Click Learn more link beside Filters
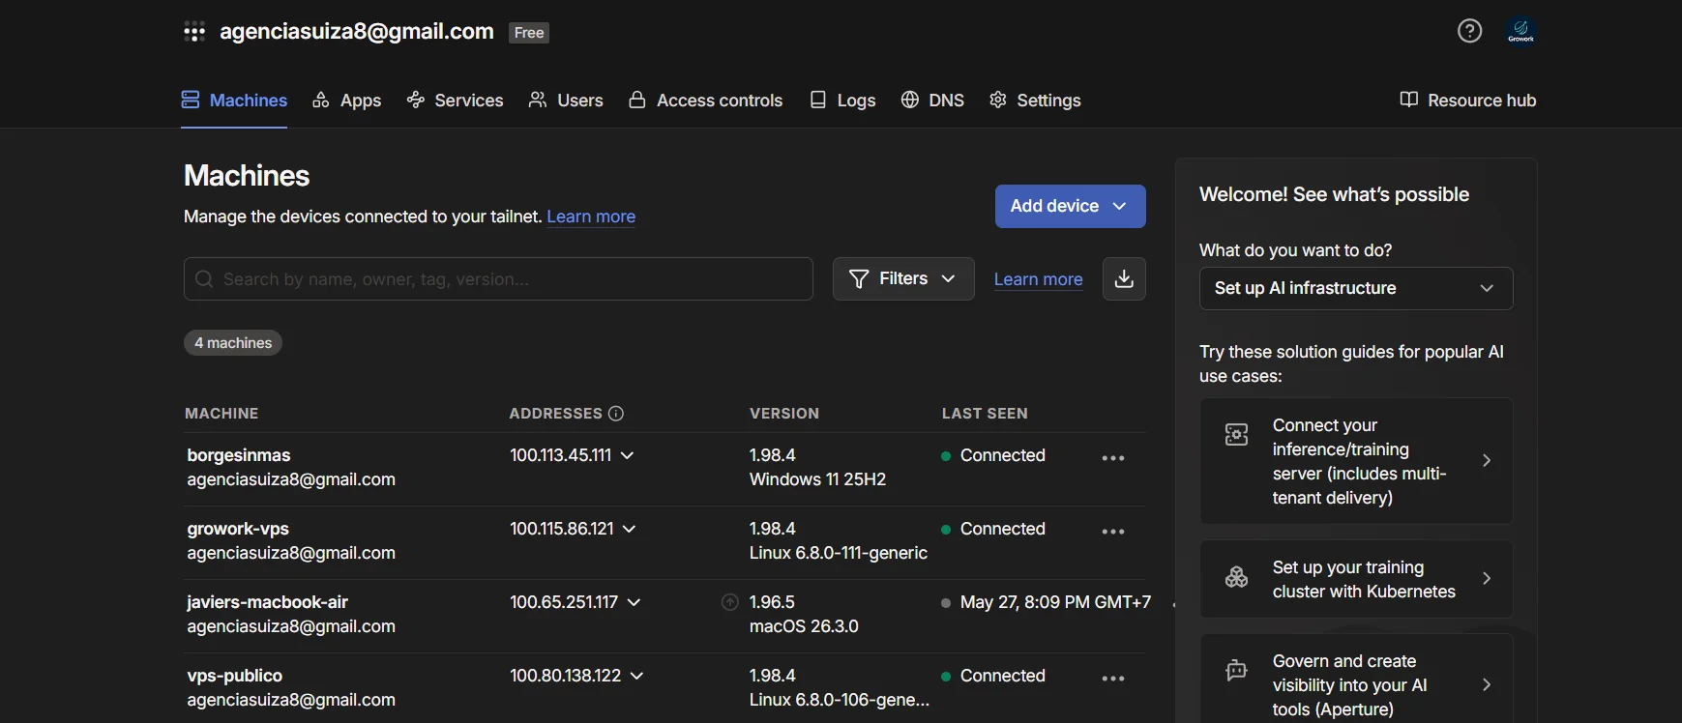 tap(1038, 279)
